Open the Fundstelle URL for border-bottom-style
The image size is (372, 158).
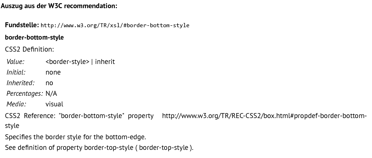tap(115, 25)
